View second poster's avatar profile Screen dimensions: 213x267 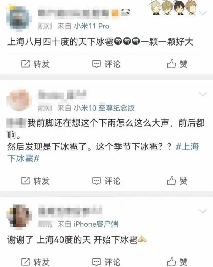[19, 100]
